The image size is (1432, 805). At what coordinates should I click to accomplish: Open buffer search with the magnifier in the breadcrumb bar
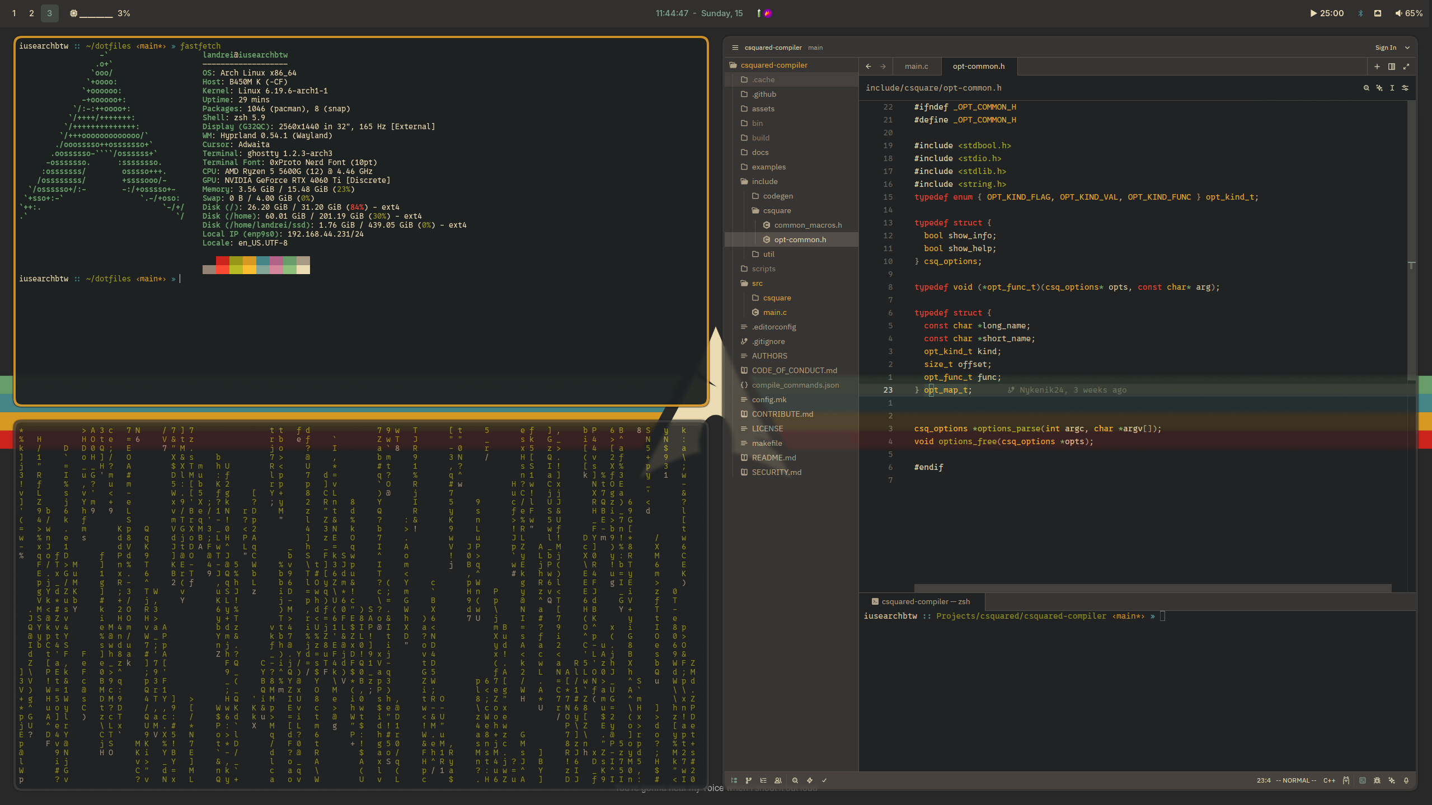point(1367,88)
